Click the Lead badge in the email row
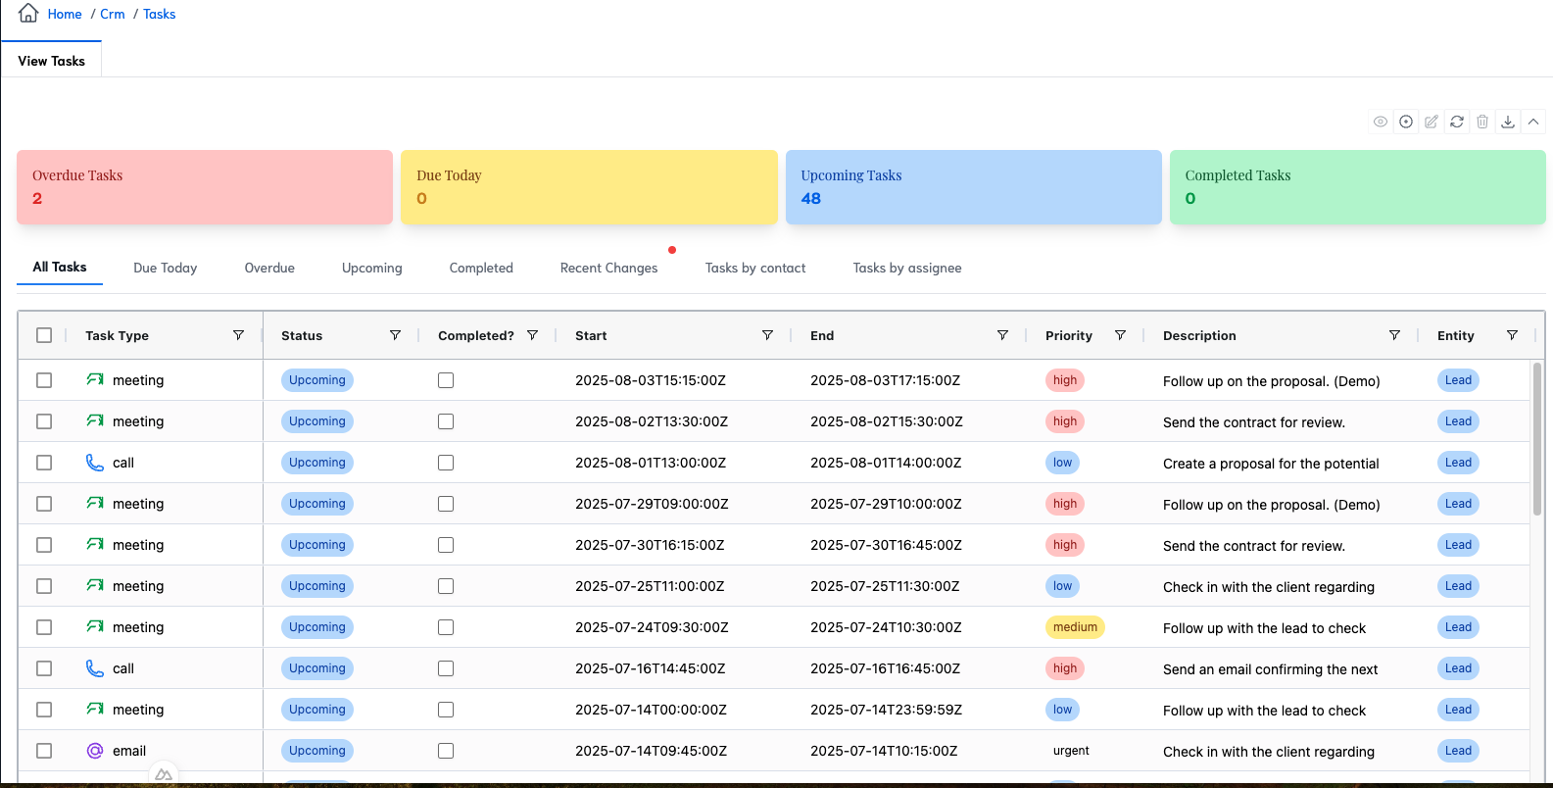This screenshot has width=1553, height=788. point(1458,751)
